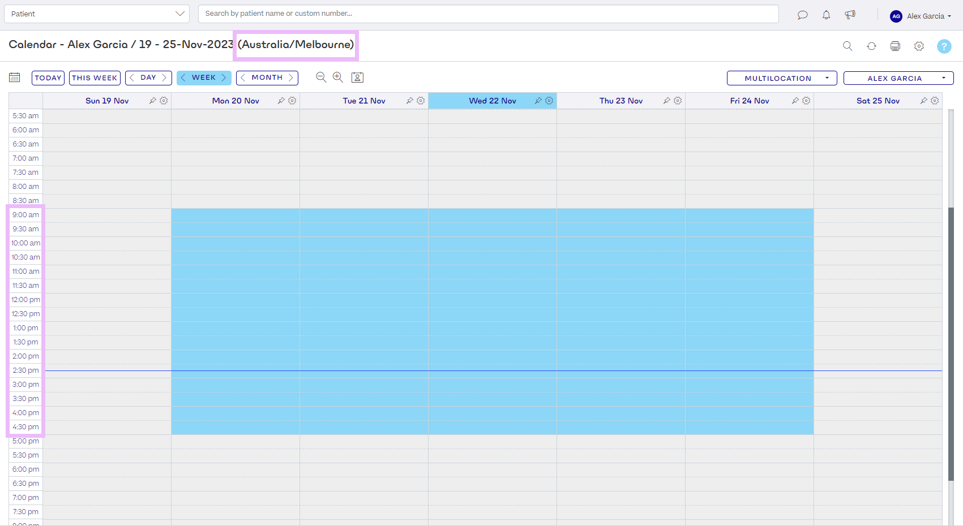Pin the Fri 24 Nov column
This screenshot has height=526, width=963.
795,101
